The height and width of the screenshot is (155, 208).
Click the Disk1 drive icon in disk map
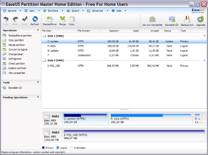(x=47, y=116)
